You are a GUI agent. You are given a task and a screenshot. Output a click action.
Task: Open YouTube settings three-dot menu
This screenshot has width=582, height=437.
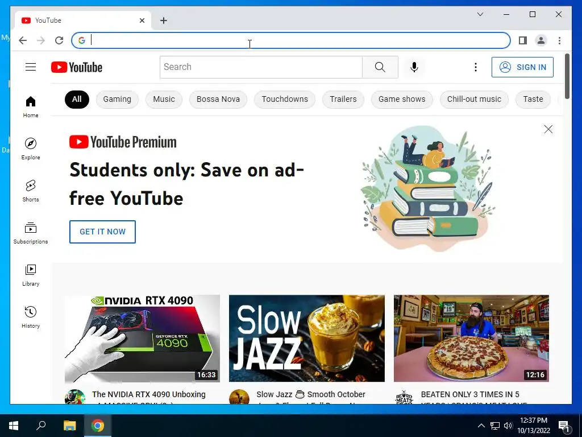click(x=476, y=67)
